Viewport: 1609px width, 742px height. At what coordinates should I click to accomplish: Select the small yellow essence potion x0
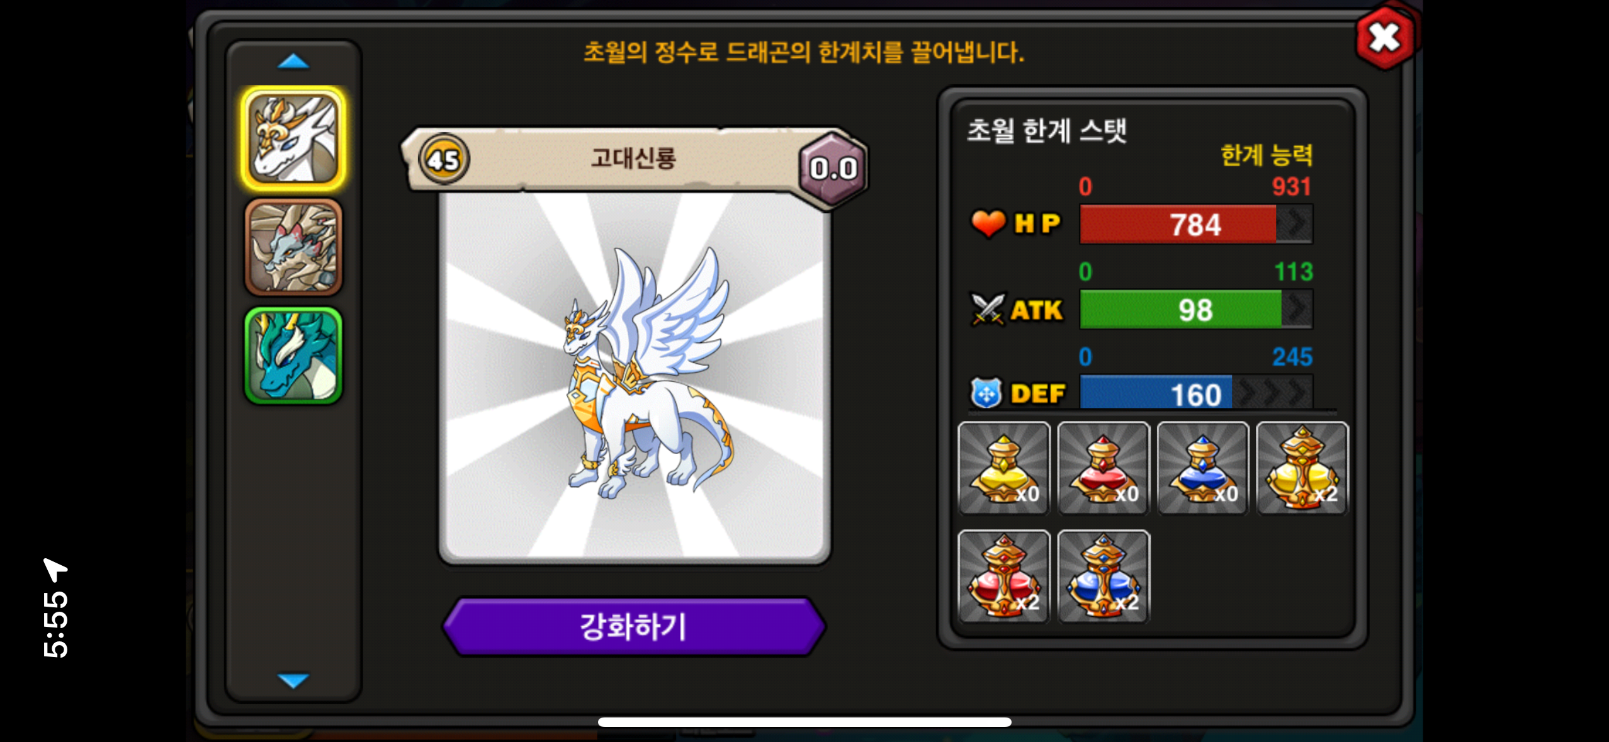click(1003, 468)
